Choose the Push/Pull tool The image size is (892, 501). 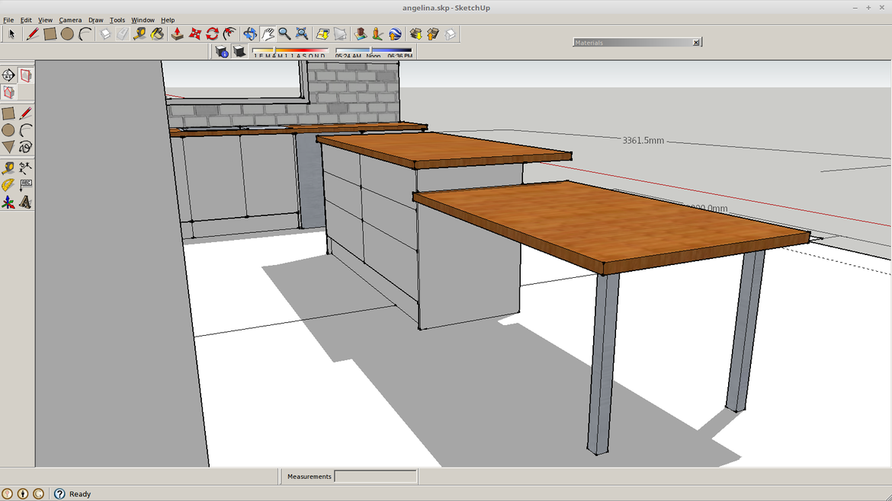pos(177,34)
